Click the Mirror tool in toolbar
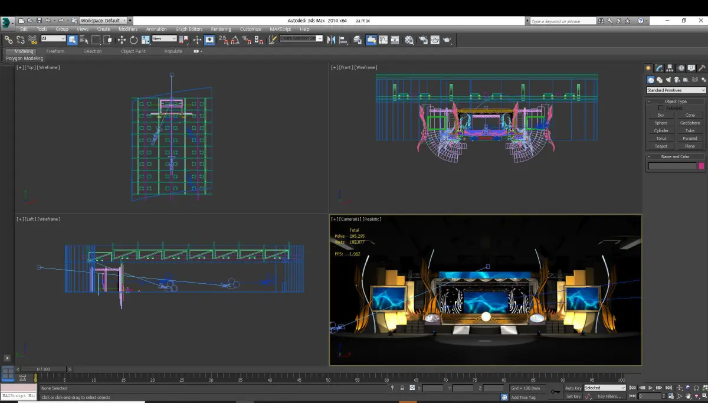Viewport: 708px width, 403px height. [x=330, y=40]
